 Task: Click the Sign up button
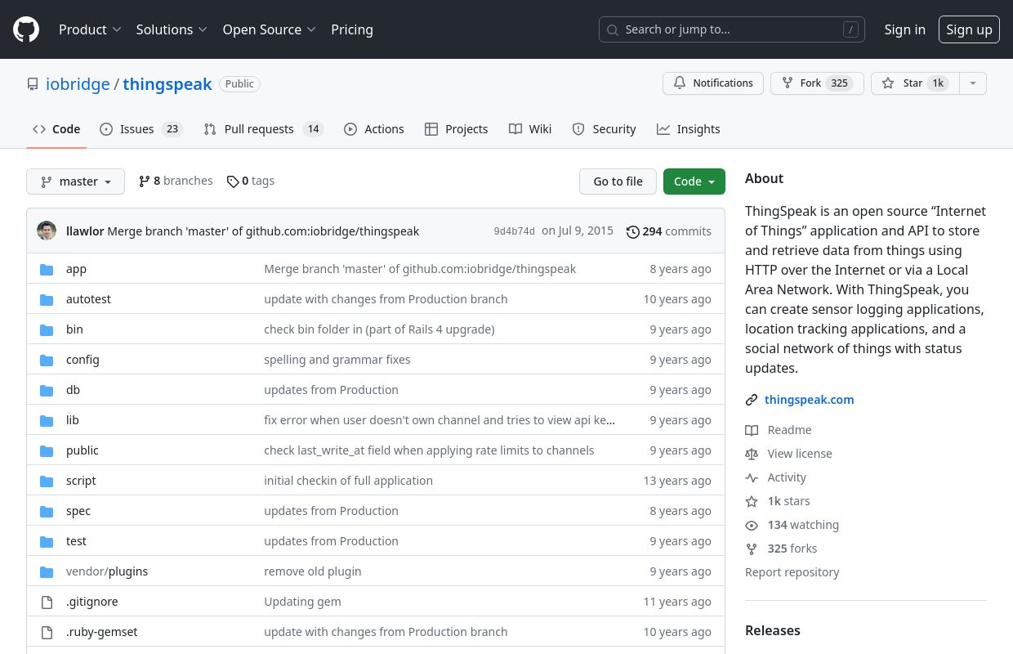(x=969, y=29)
